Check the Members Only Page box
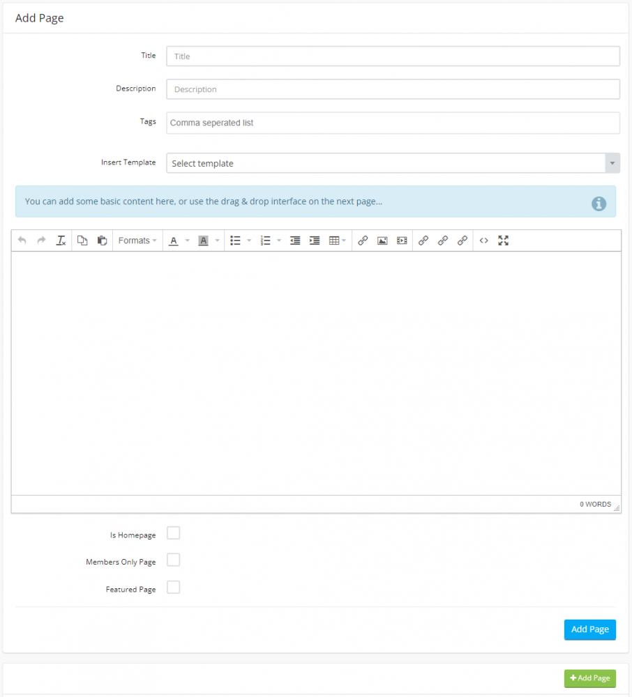Image resolution: width=632 pixels, height=697 pixels. coord(174,560)
